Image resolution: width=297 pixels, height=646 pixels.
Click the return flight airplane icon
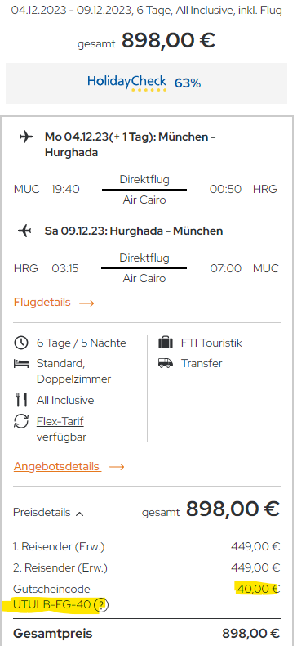[24, 231]
